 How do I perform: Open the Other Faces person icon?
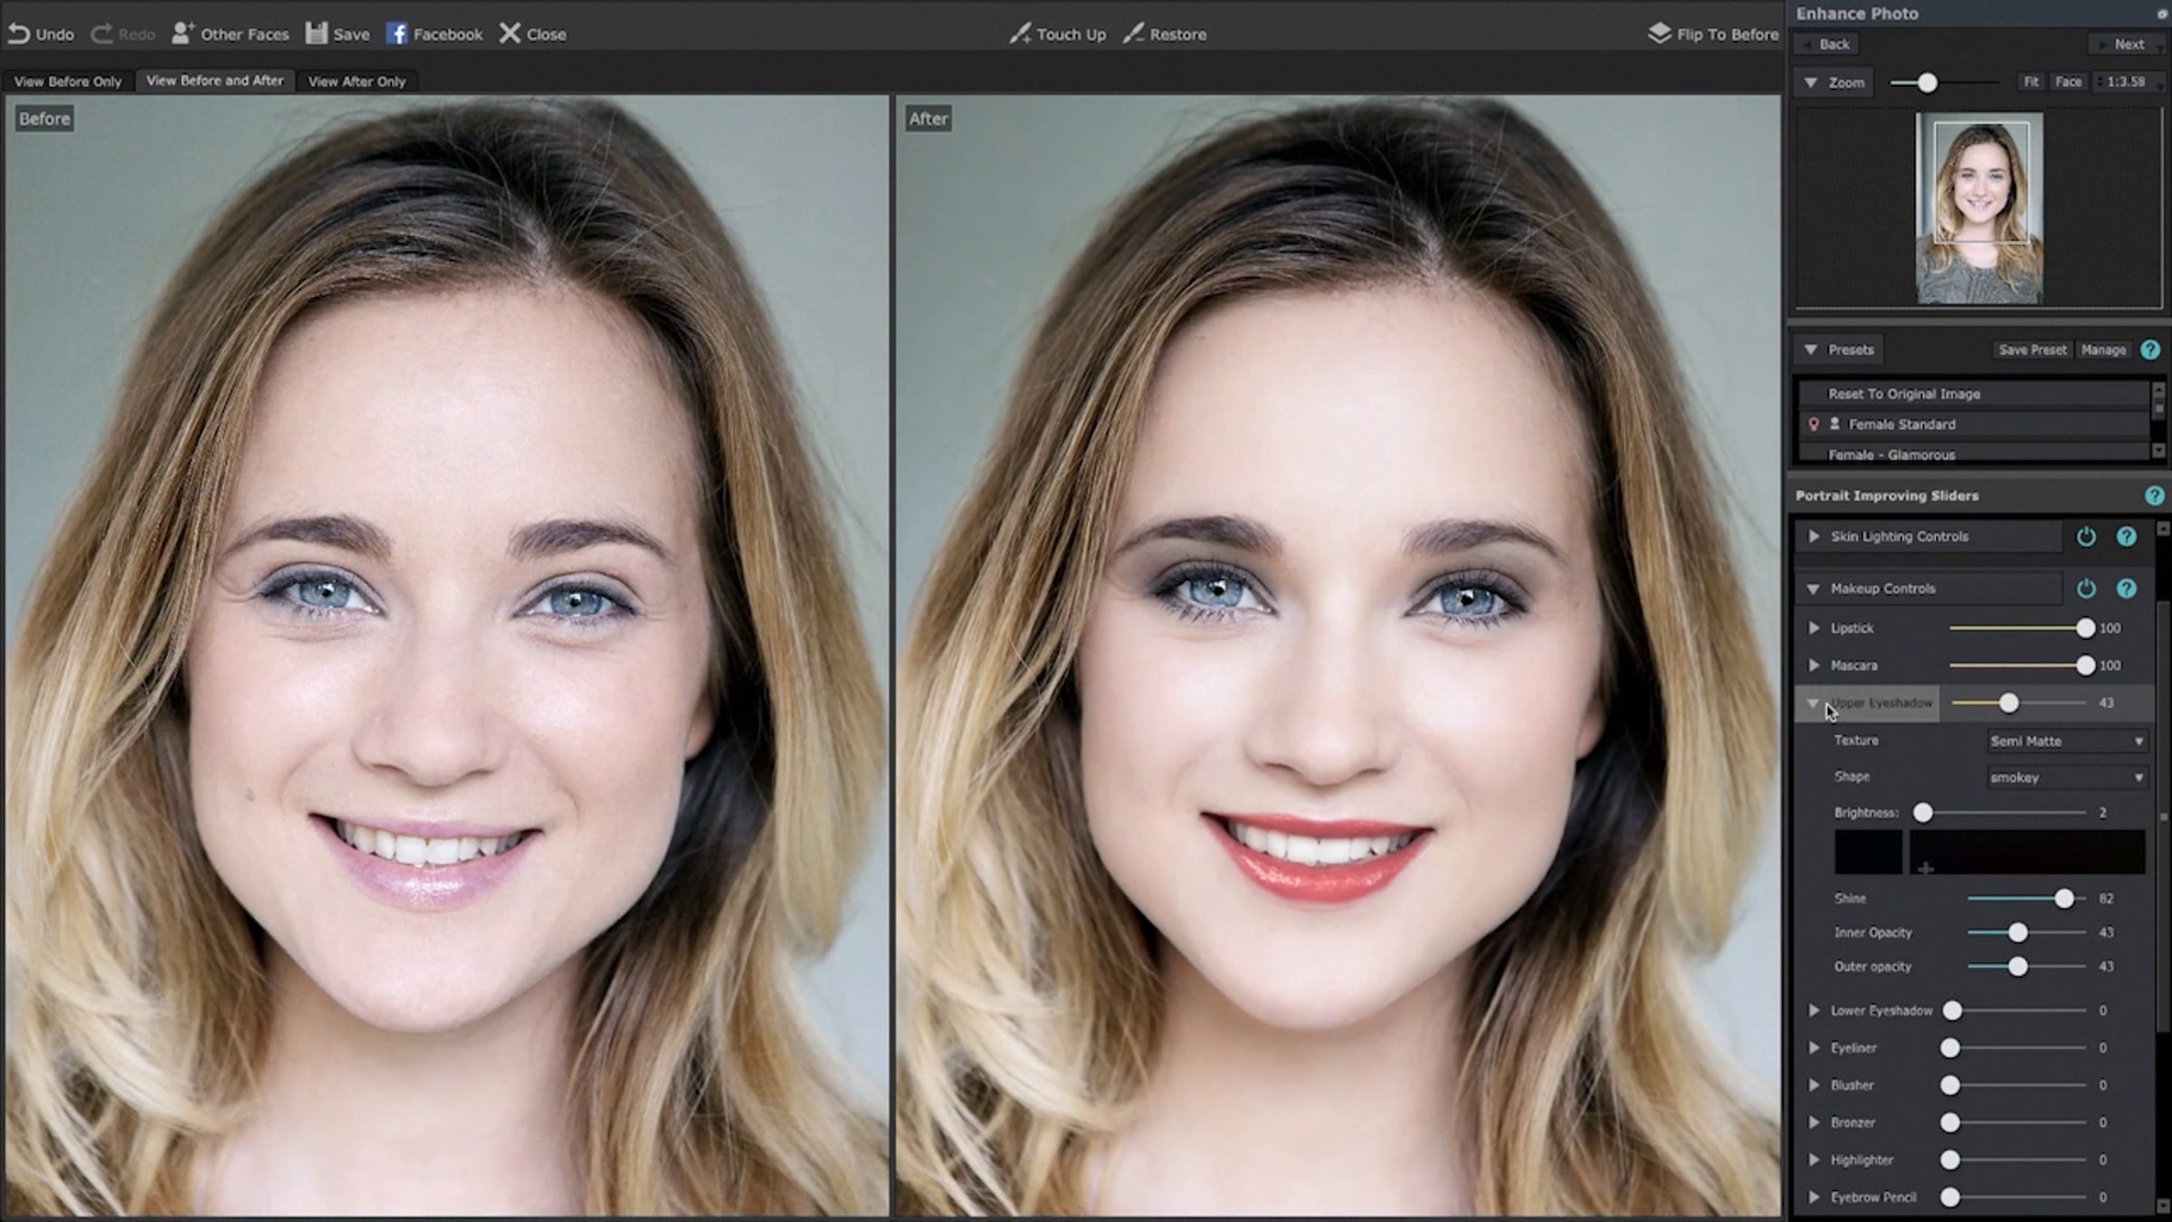(x=182, y=33)
